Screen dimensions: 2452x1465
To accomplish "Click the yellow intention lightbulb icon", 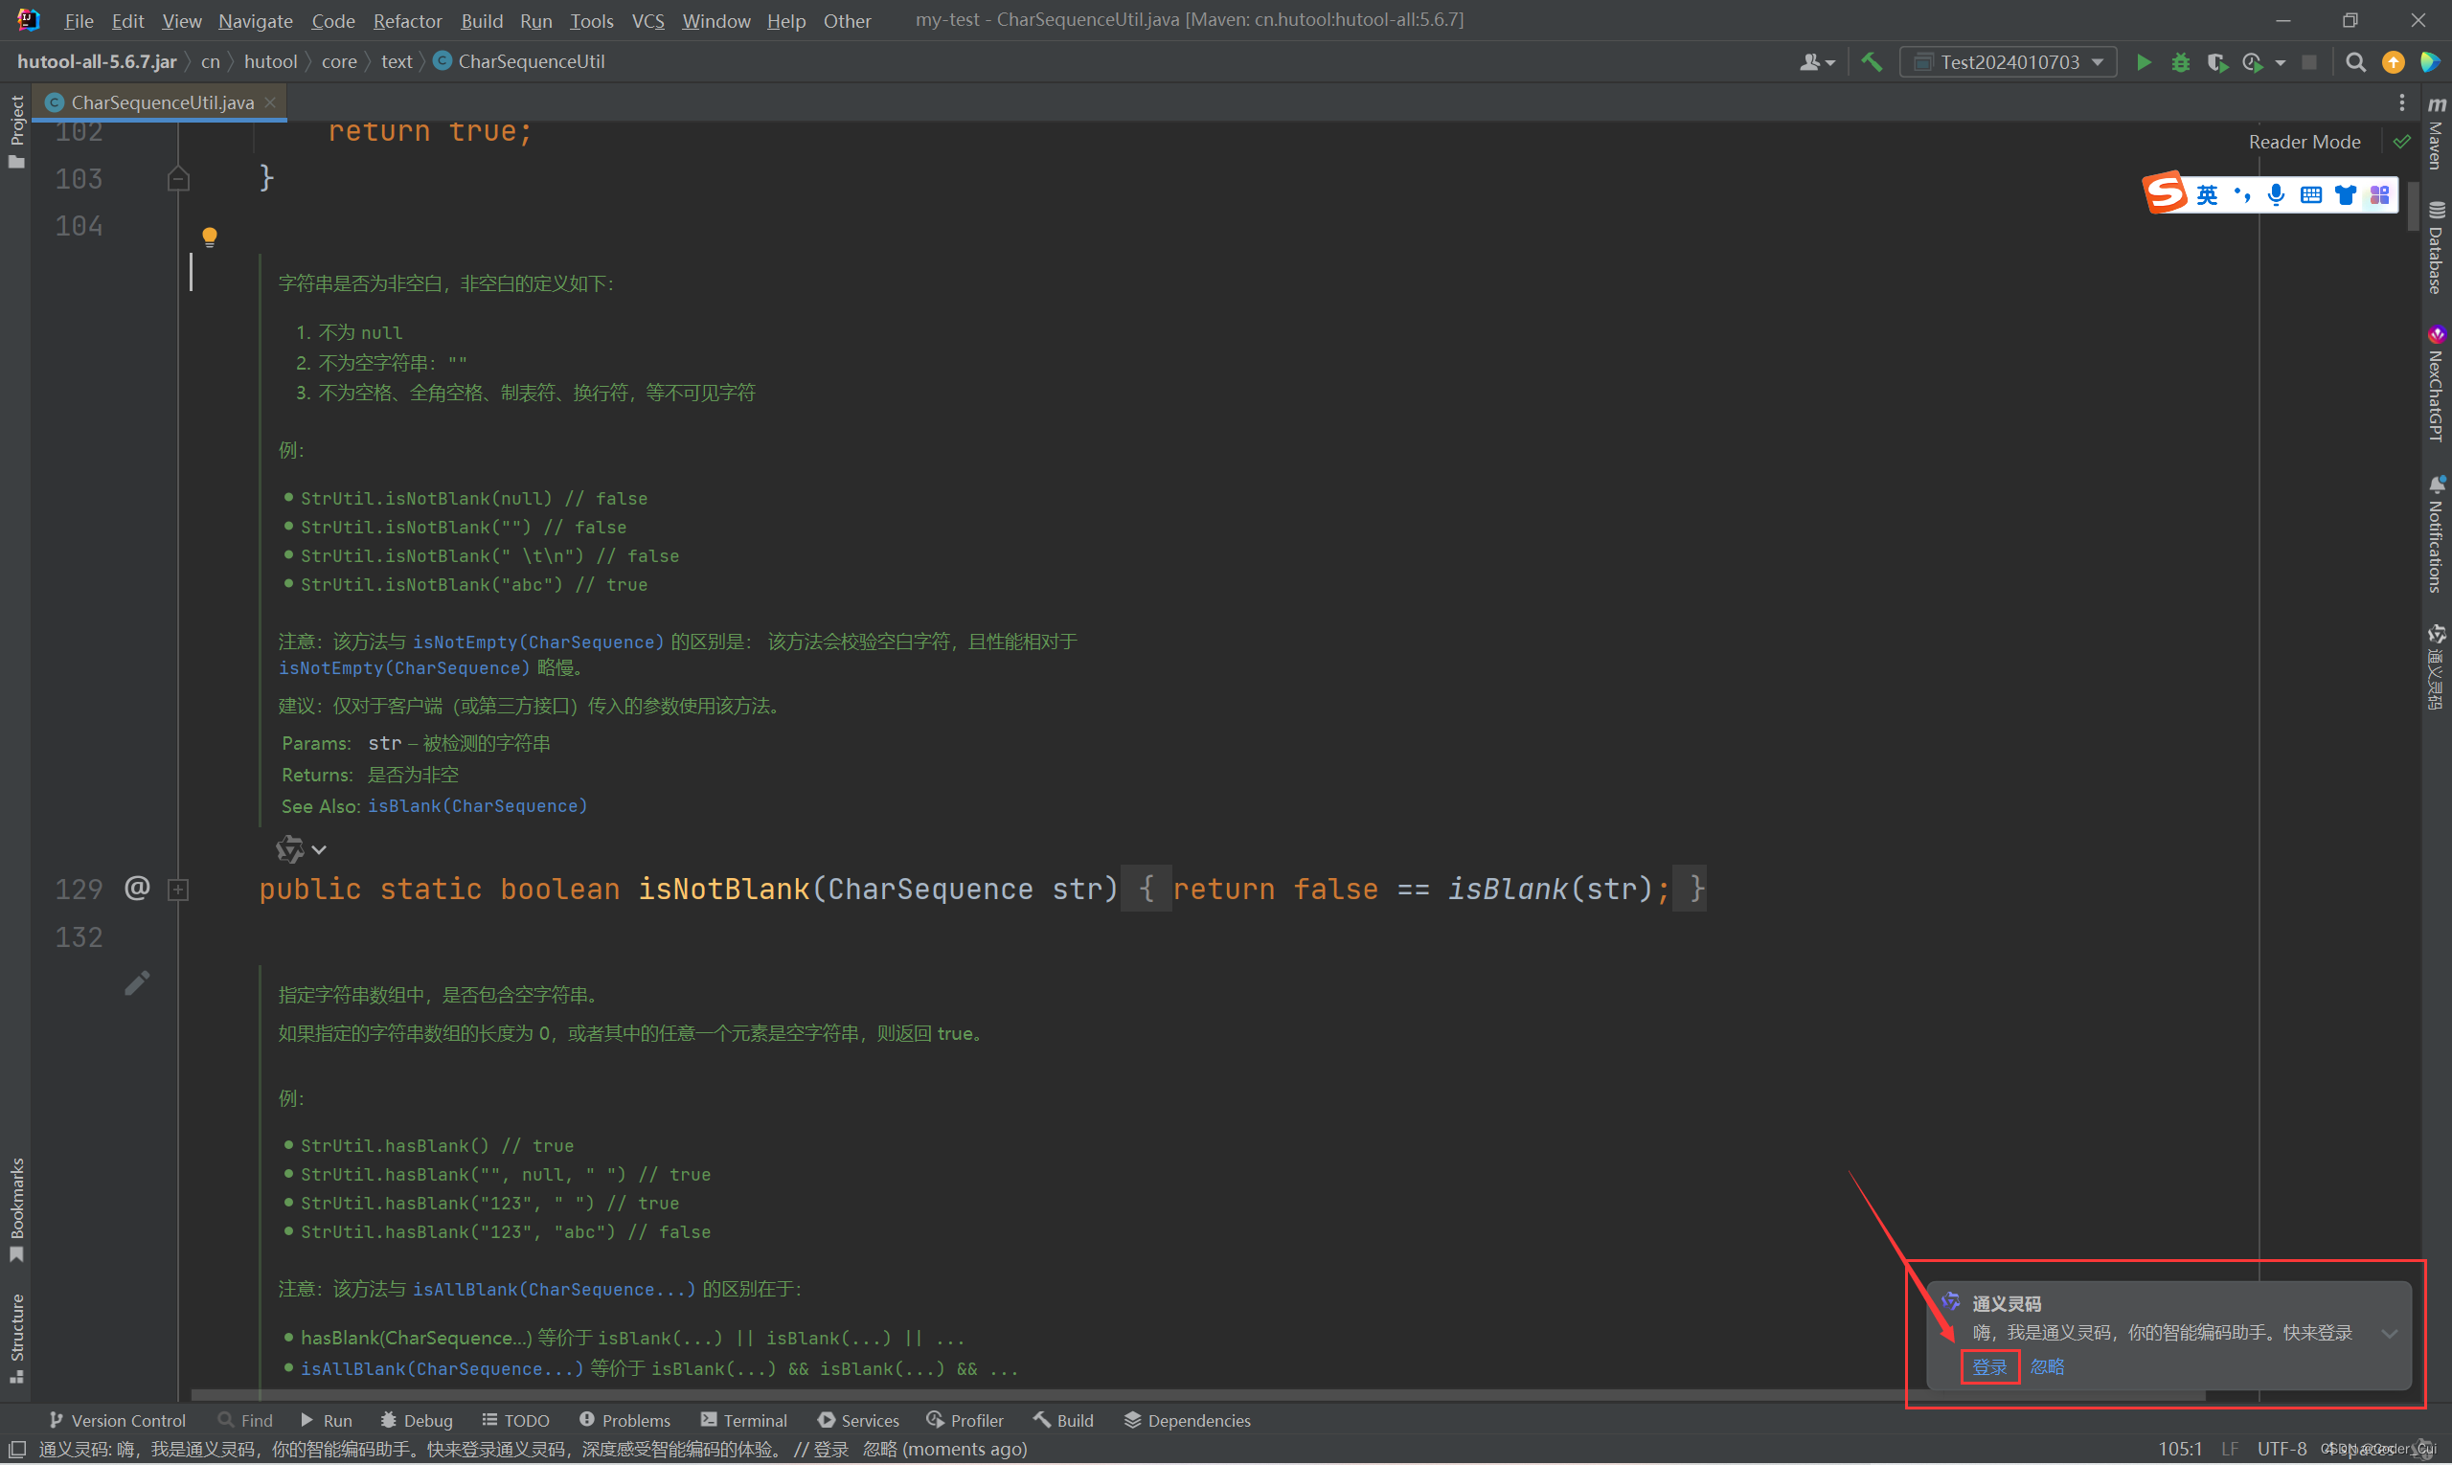I will [210, 237].
